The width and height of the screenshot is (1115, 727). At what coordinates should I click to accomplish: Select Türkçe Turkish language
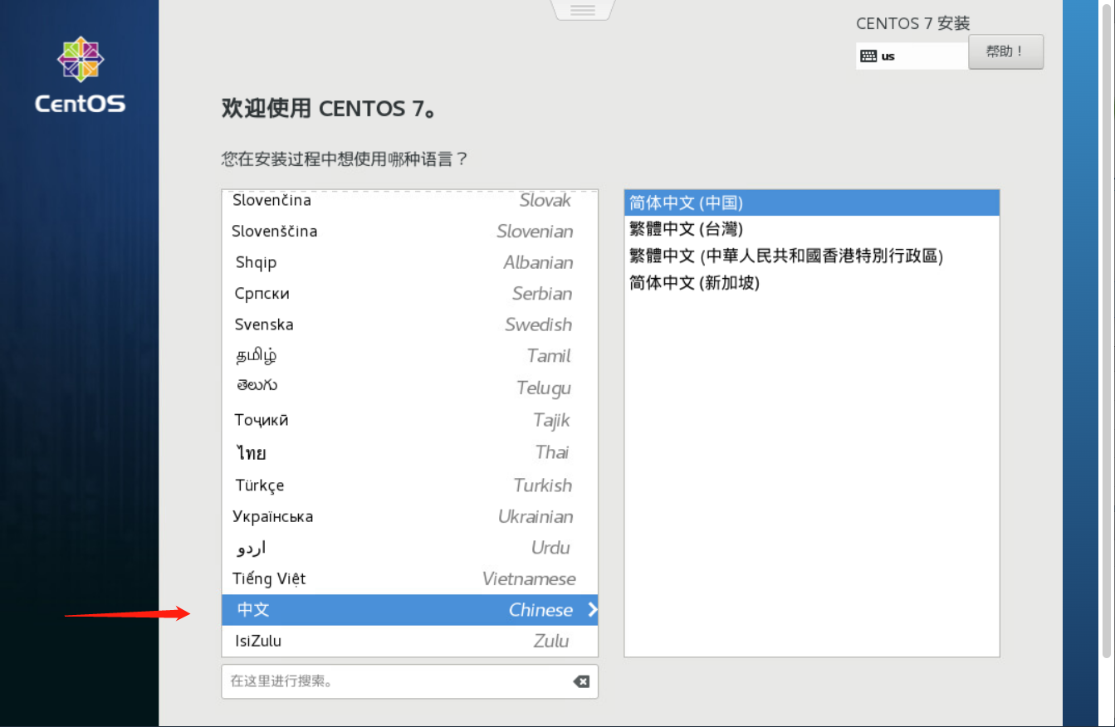pyautogui.click(x=409, y=485)
